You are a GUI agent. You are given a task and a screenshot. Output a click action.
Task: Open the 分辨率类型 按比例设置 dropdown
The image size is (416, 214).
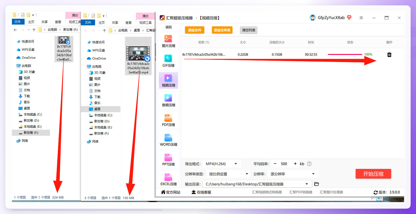(228, 174)
